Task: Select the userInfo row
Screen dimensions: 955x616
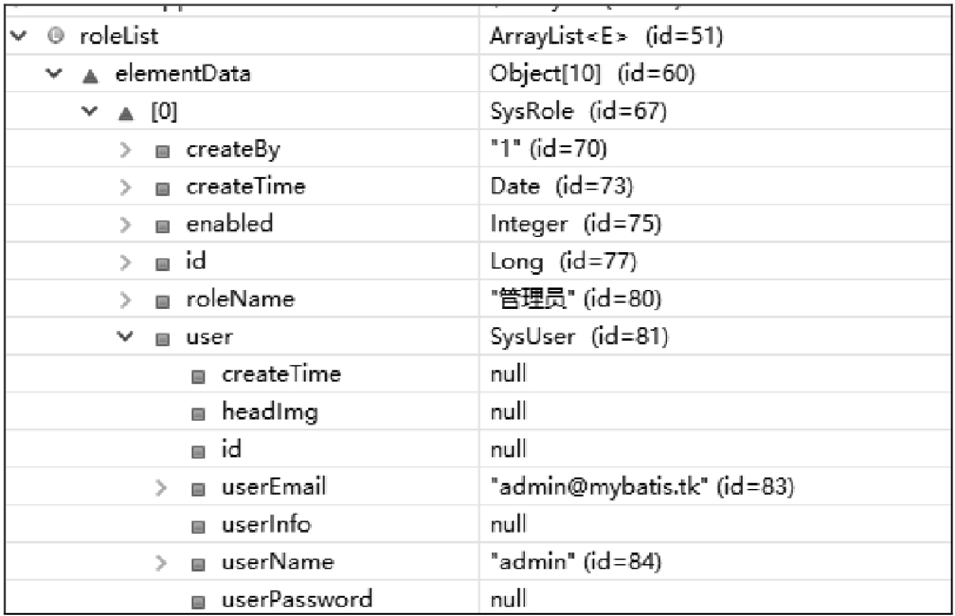Action: point(477,524)
